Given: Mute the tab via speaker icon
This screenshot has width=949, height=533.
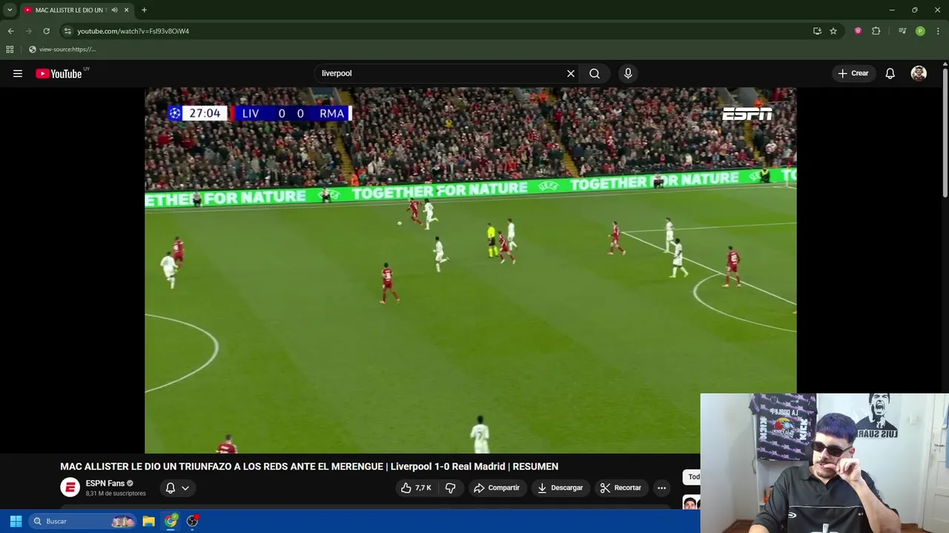Looking at the screenshot, I should coord(114,10).
